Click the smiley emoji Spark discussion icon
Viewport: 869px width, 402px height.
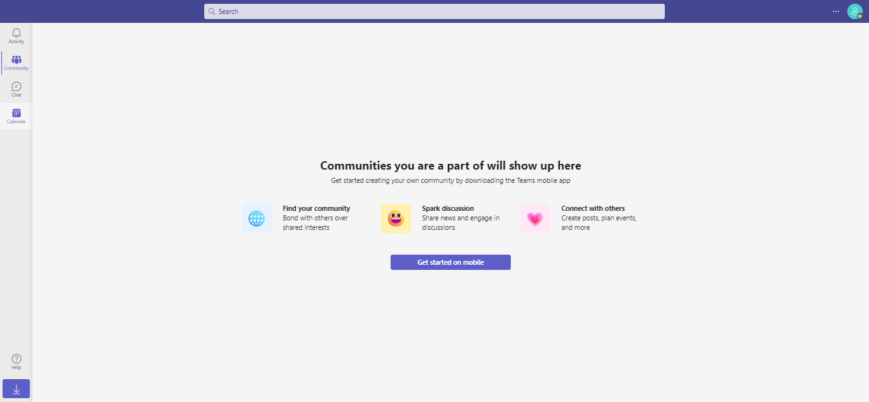pyautogui.click(x=396, y=218)
